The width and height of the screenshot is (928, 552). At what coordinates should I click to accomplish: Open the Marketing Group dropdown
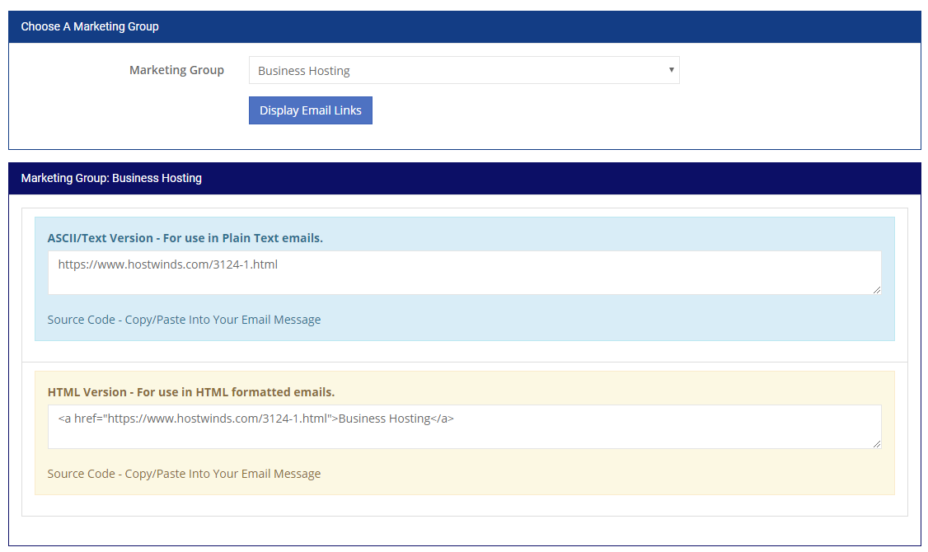click(464, 70)
